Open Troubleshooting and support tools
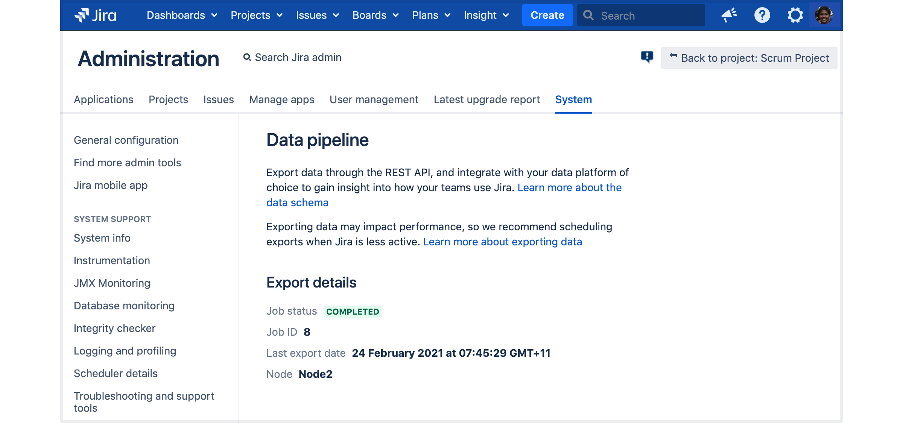The image size is (903, 423). (144, 402)
